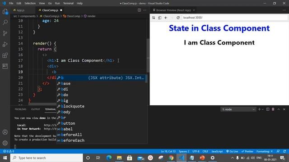This screenshot has height=162, width=289.
Task: Click the render breadcrumb
Action: (x=90, y=16)
